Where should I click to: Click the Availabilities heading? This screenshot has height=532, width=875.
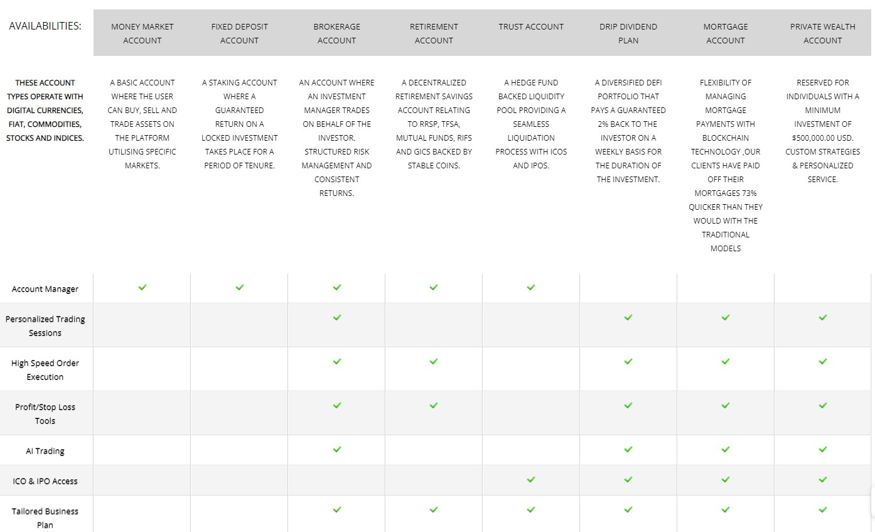45,26
